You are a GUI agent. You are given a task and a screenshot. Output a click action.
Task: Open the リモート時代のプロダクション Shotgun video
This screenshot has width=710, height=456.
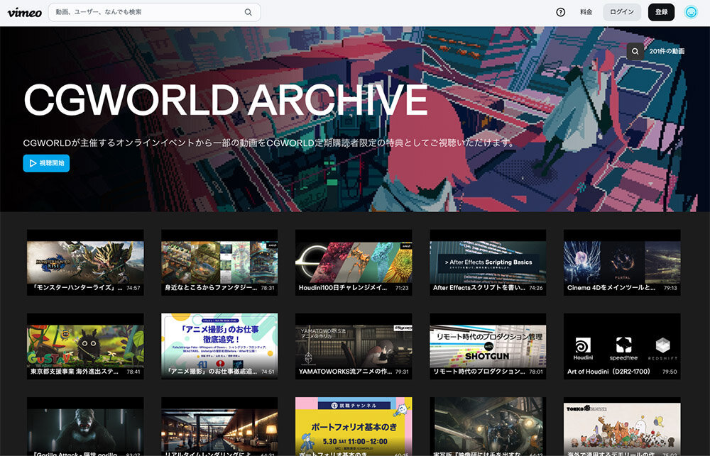pyautogui.click(x=488, y=345)
